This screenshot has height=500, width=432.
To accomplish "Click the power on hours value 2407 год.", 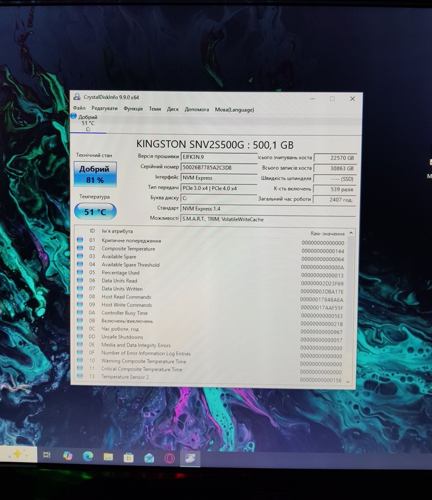I will (334, 200).
